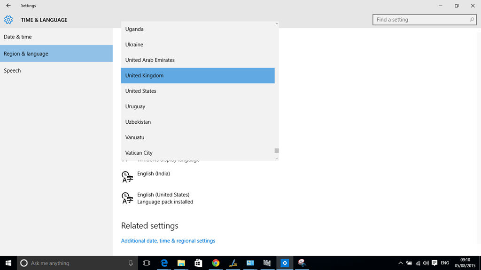
Task: Open File Explorer from the taskbar
Action: (x=181, y=263)
